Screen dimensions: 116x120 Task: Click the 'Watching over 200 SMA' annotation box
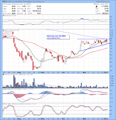[58, 37]
